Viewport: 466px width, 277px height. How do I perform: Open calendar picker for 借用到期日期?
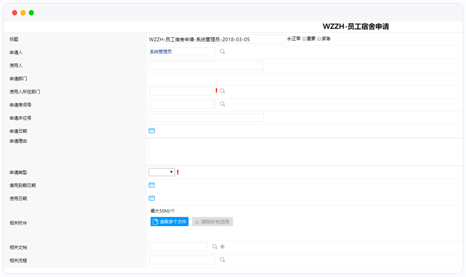[152, 185]
